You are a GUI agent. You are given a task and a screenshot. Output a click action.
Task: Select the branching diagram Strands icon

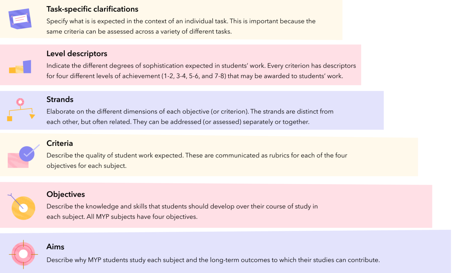pos(21,110)
